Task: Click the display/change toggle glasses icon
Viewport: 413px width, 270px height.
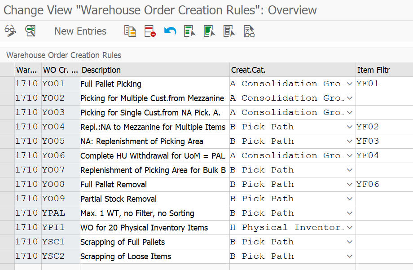Action: tap(10, 31)
